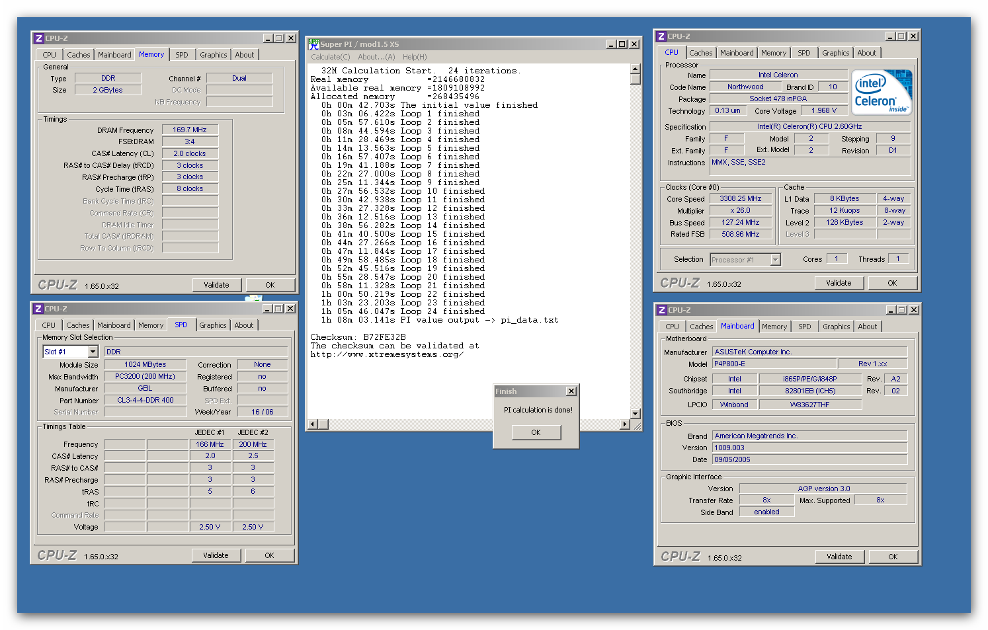Open Graphics tab in Mainboard window

(836, 327)
